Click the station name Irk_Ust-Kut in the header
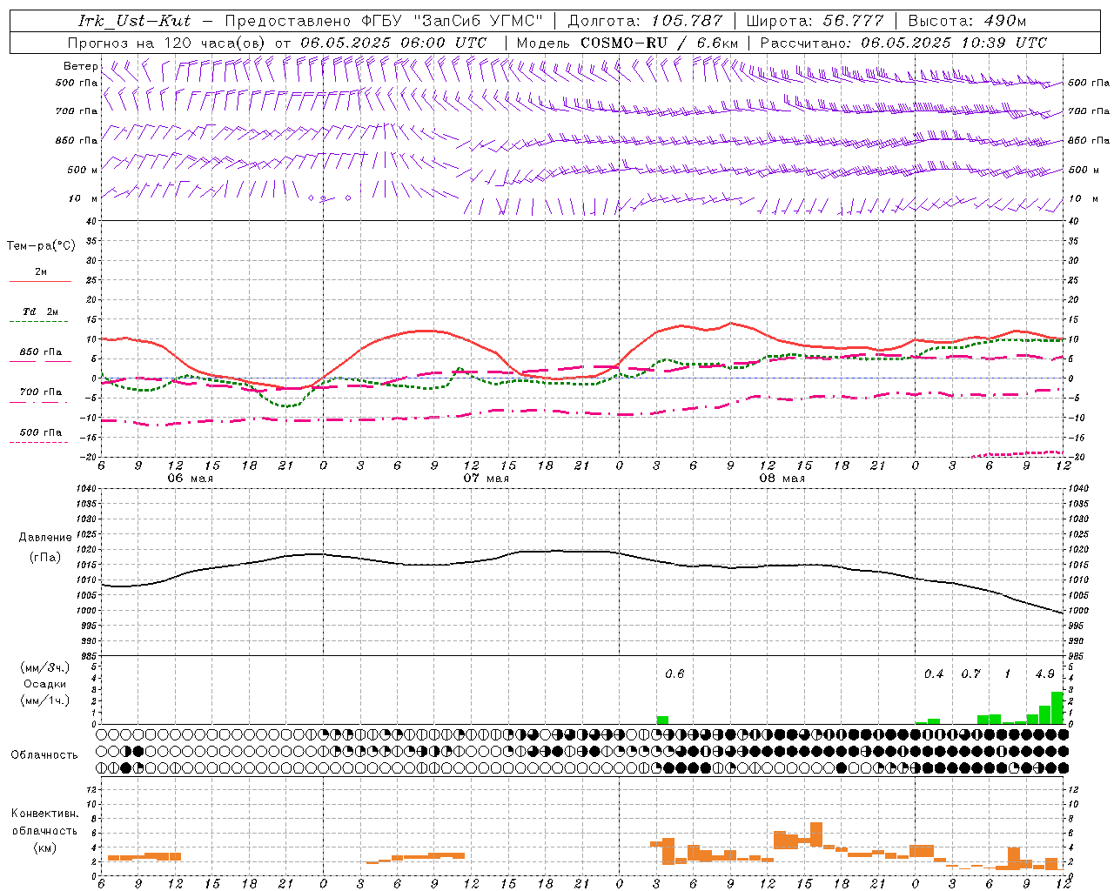This screenshot has height=891, width=1114. pos(135,21)
